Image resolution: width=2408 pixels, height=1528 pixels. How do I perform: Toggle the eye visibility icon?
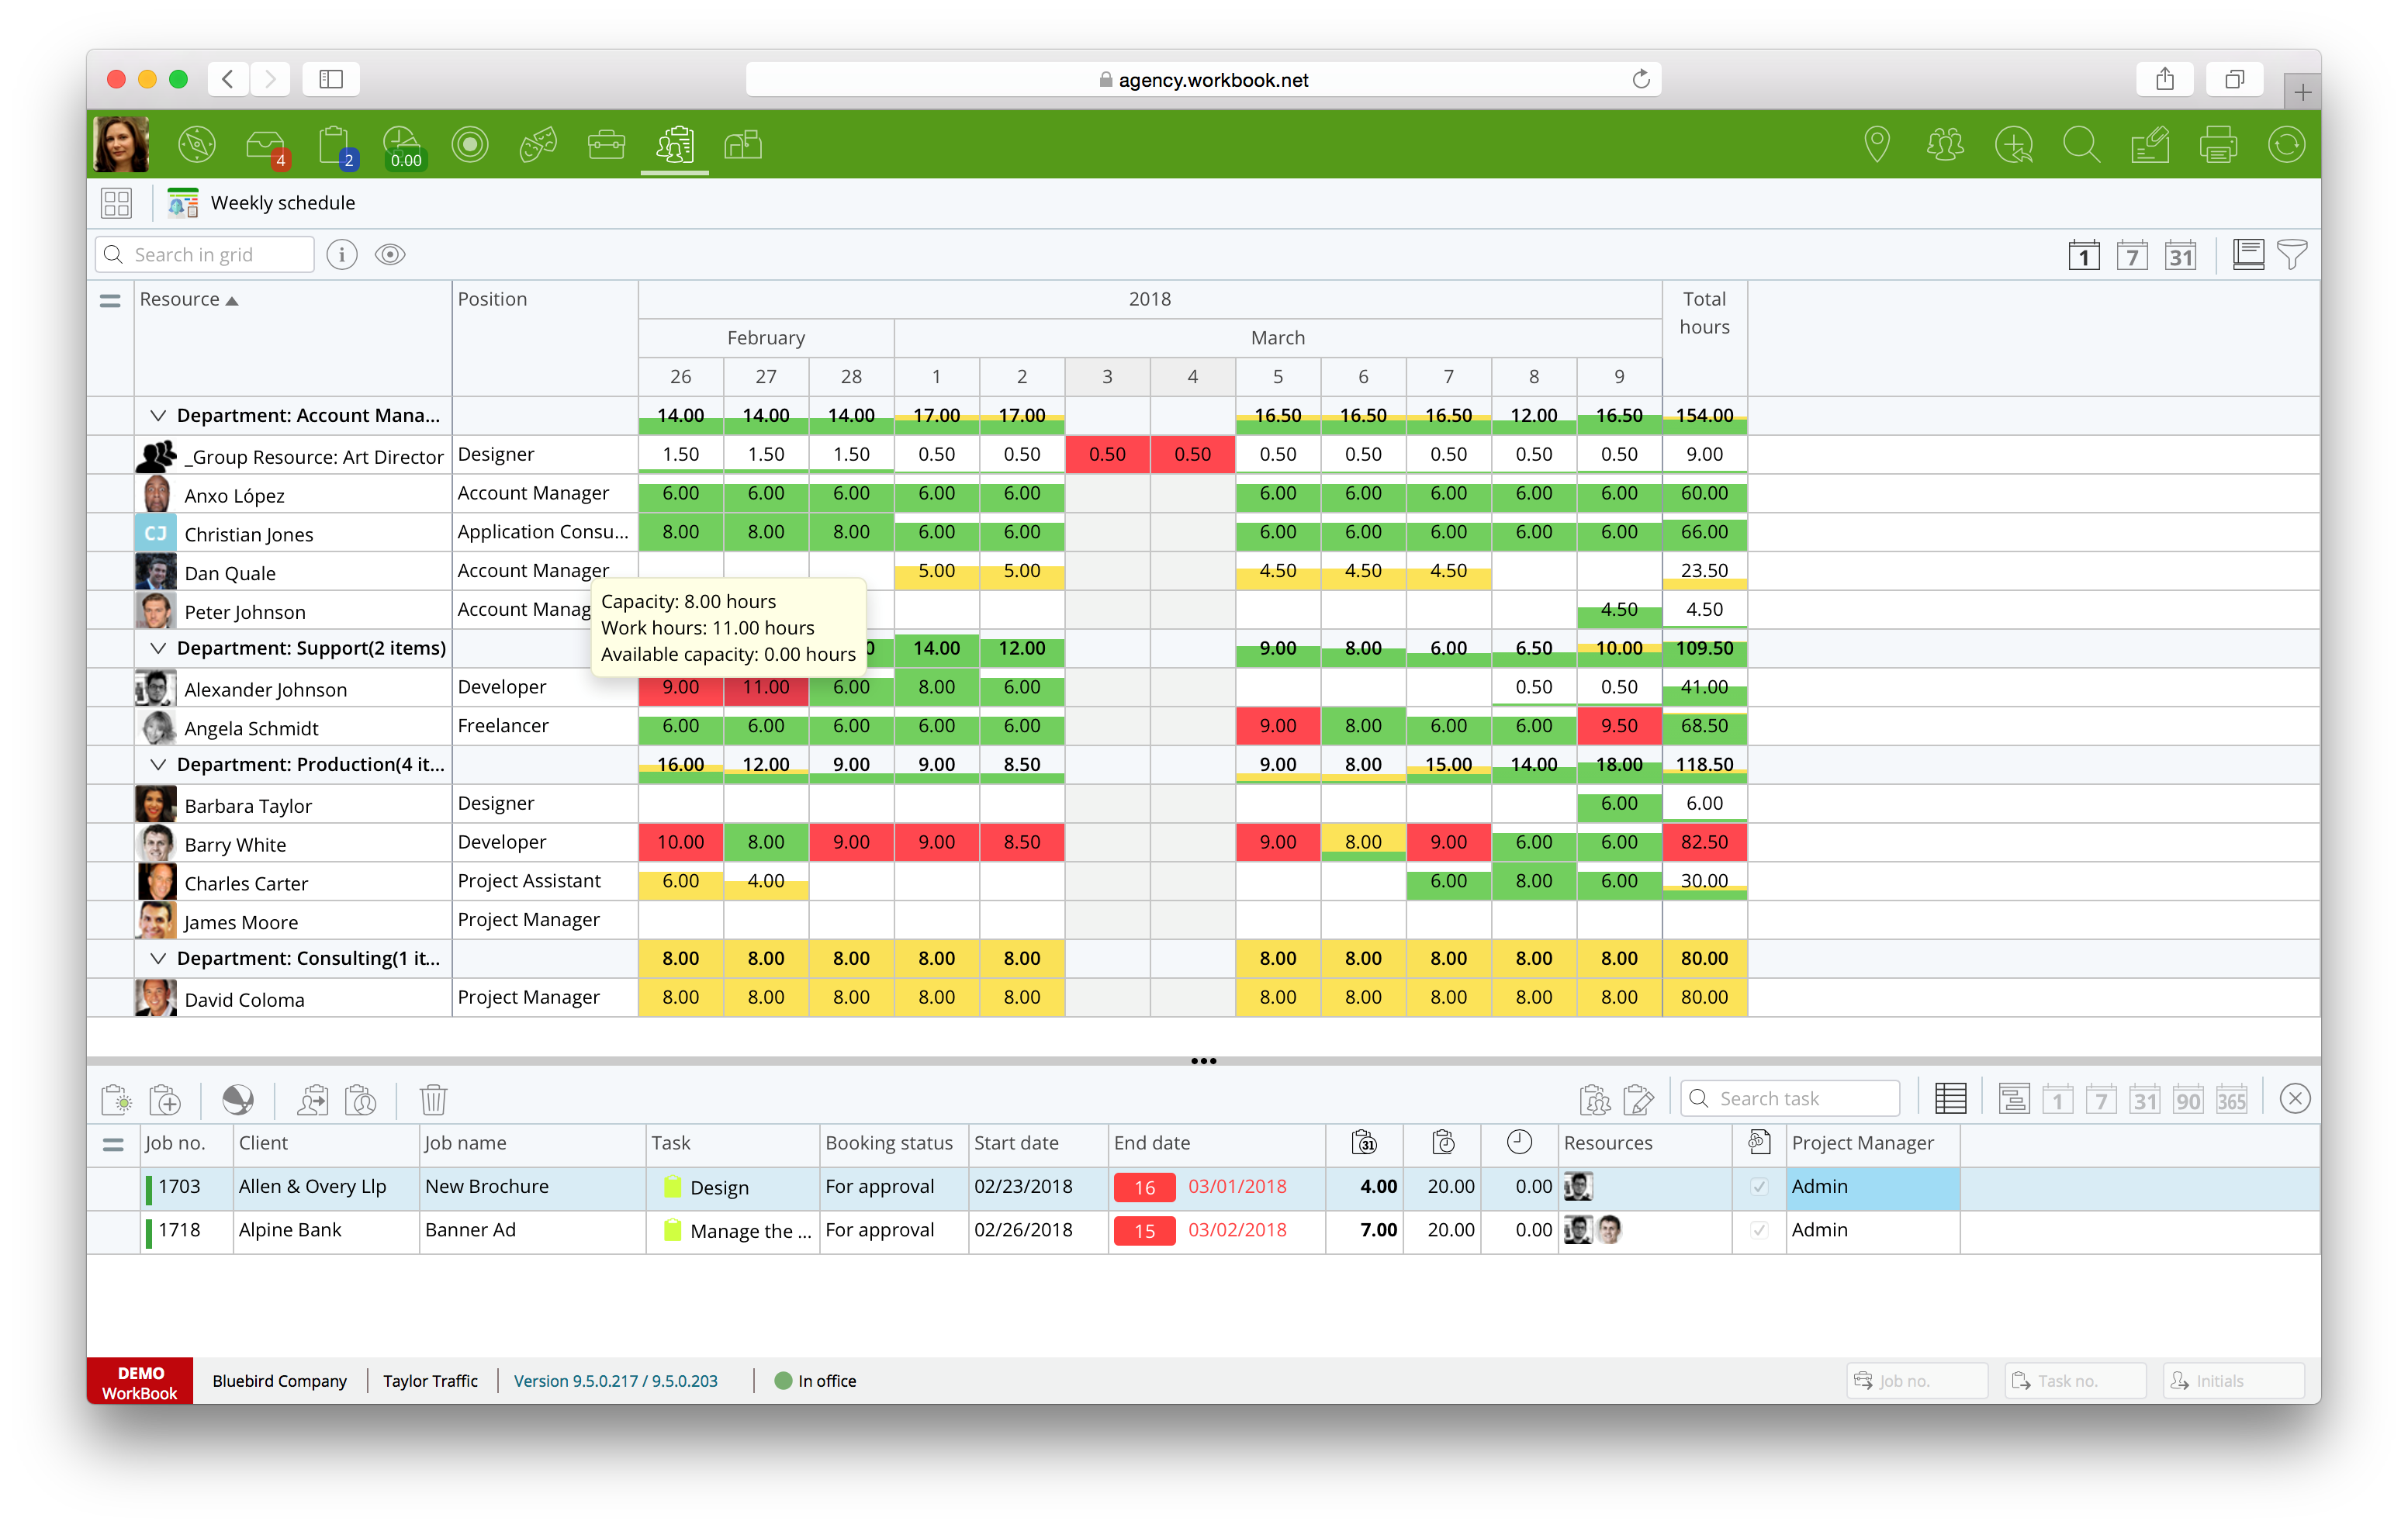click(390, 255)
